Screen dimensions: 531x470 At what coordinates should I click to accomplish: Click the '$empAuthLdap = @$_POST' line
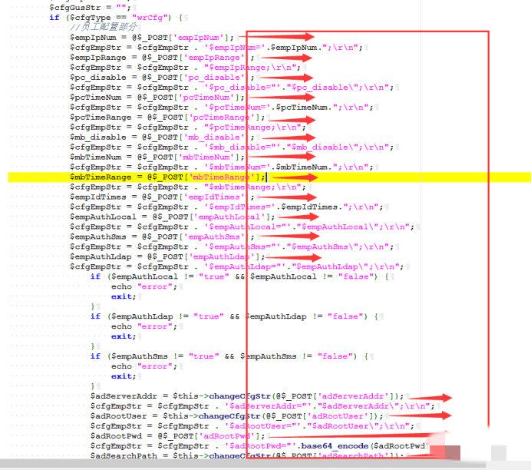167,257
